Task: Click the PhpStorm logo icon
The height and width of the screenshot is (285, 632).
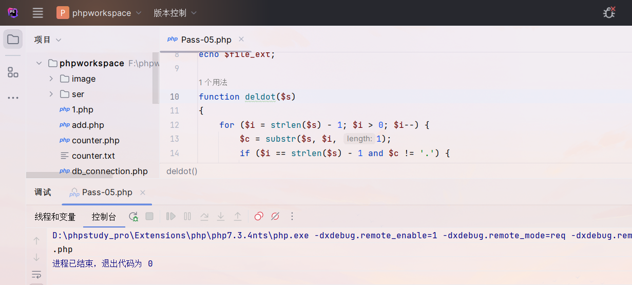Action: [13, 13]
